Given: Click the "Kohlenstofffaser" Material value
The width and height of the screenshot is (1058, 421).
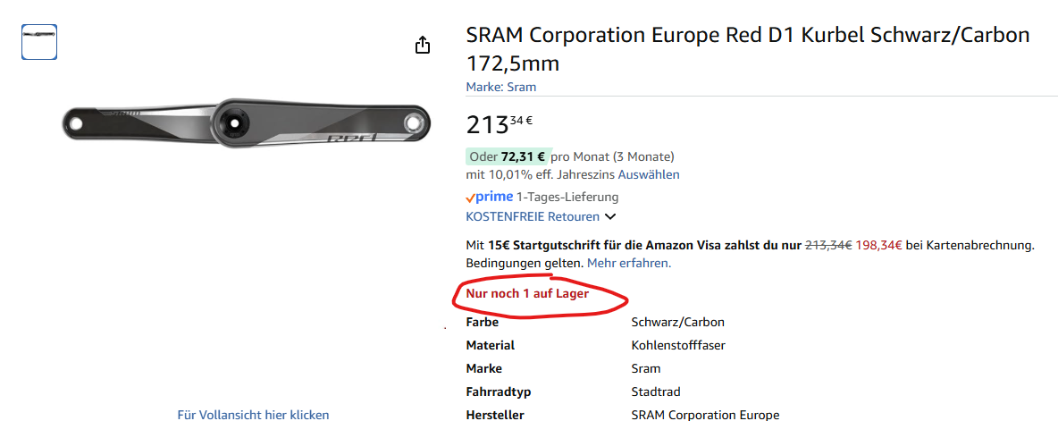Looking at the screenshot, I should [678, 345].
